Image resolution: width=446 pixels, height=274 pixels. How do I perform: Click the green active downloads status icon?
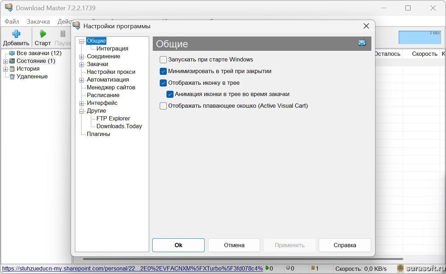267,268
